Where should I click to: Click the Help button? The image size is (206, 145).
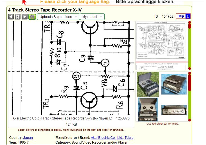pyautogui.click(x=181, y=16)
